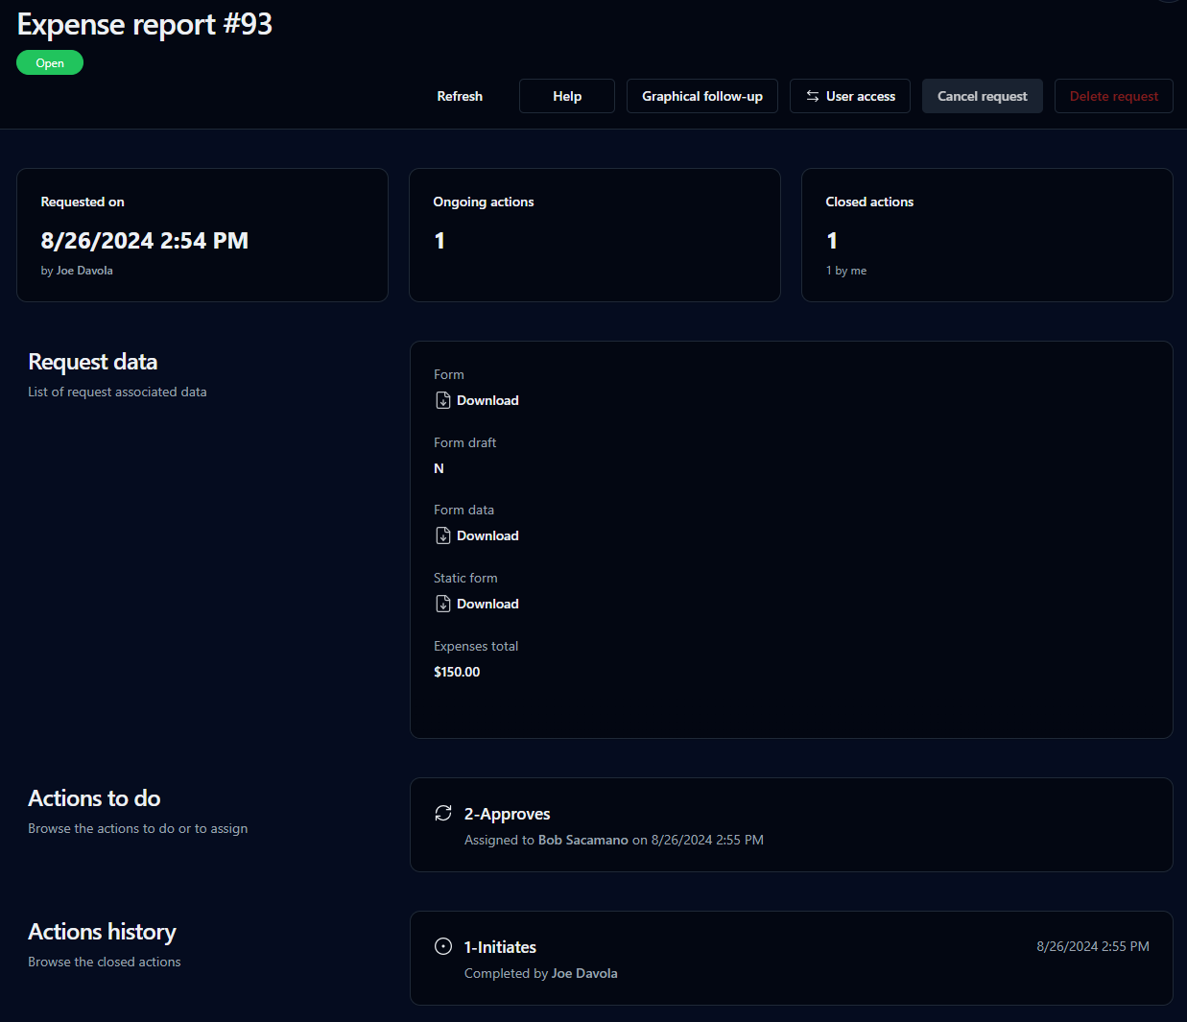1187x1022 pixels.
Task: Open the 2-Approves action to do
Action: coord(508,814)
